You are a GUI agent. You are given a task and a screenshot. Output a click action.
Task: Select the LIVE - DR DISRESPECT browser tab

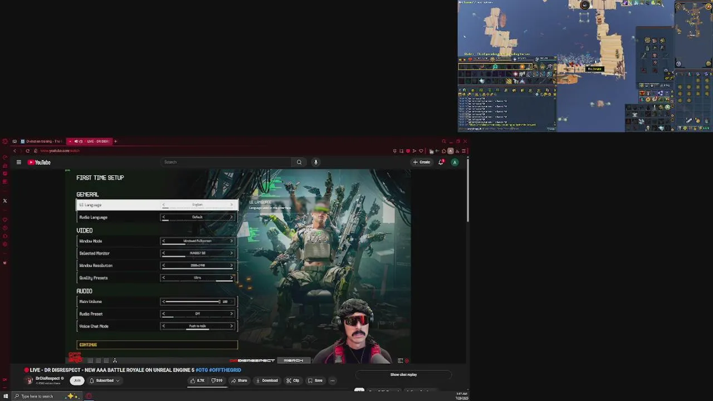(x=89, y=141)
